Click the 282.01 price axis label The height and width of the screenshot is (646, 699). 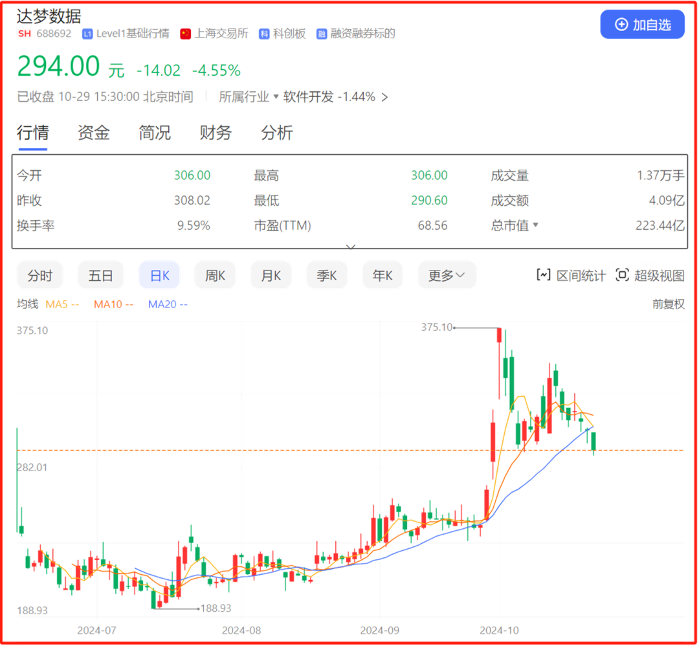coord(32,468)
